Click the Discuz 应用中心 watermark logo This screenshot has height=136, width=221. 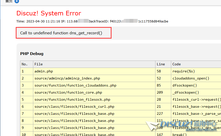[181, 125]
